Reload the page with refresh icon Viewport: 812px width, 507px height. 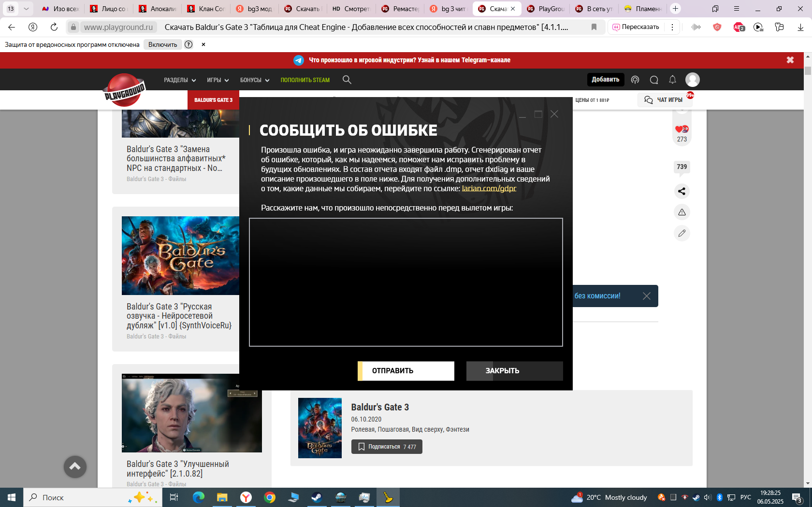click(54, 27)
